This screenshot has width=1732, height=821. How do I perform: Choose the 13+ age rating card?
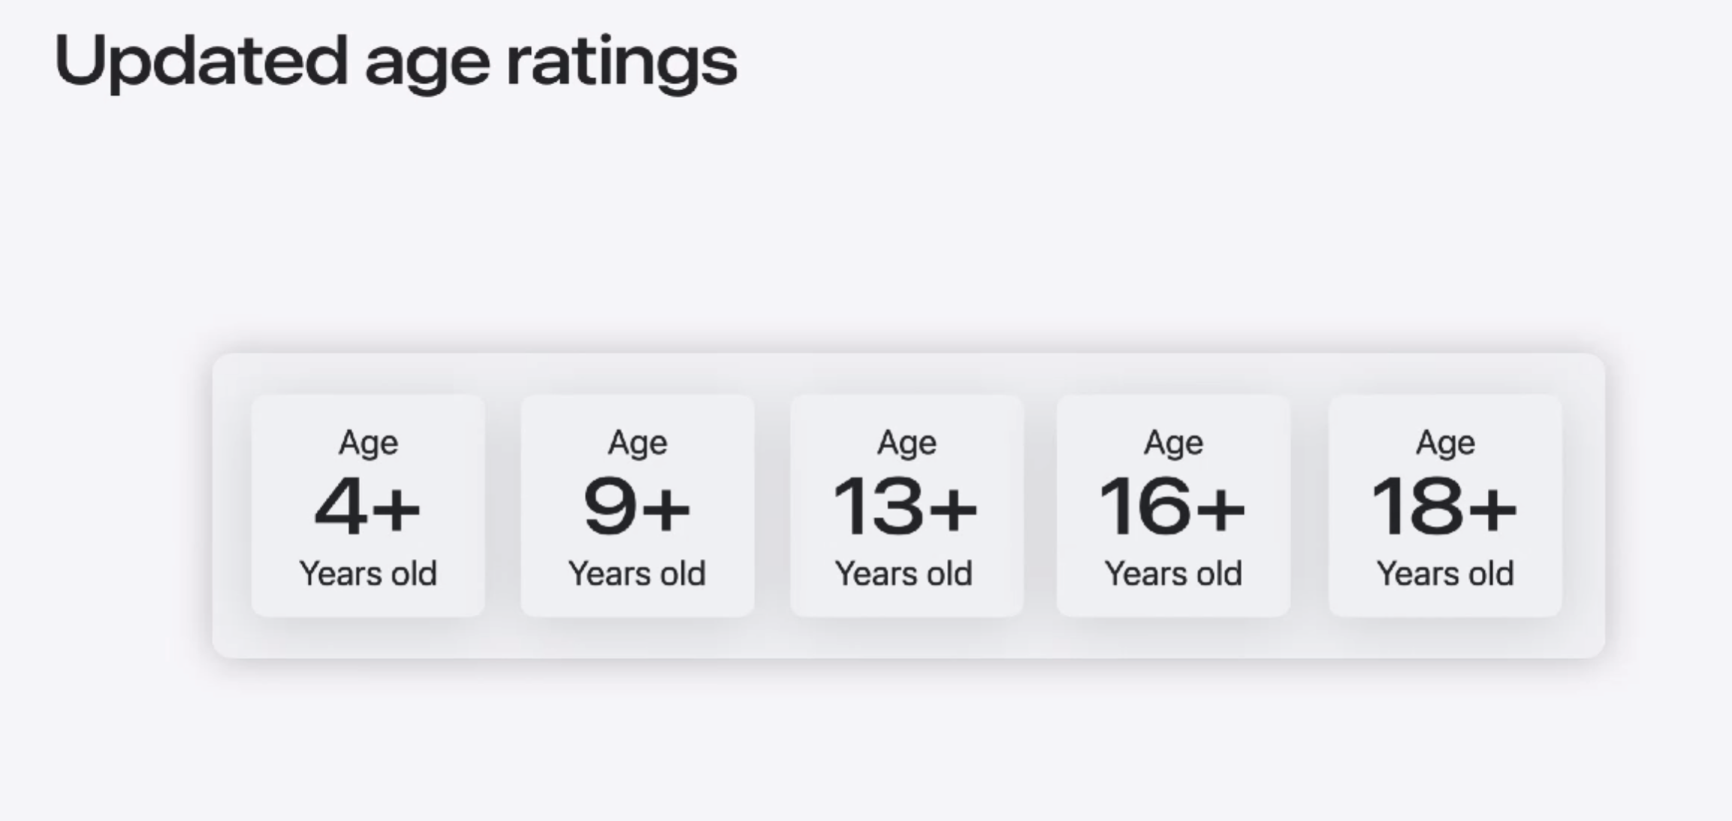[906, 506]
